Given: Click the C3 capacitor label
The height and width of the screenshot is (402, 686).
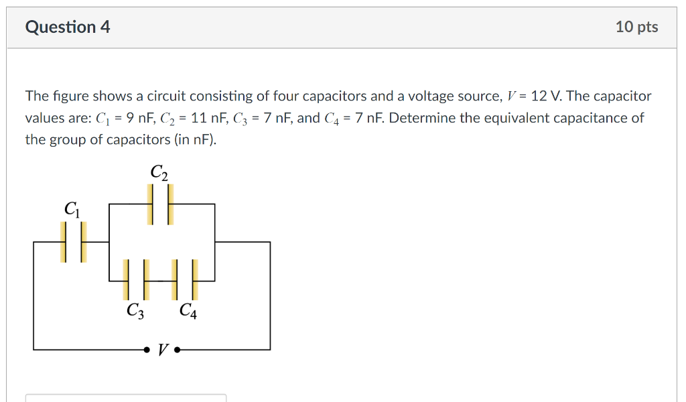Looking at the screenshot, I should pyautogui.click(x=137, y=310).
